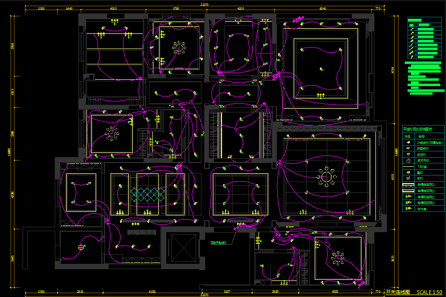Click the T5灯管 label in the legend
The height and width of the screenshot is (297, 446).
422,167
